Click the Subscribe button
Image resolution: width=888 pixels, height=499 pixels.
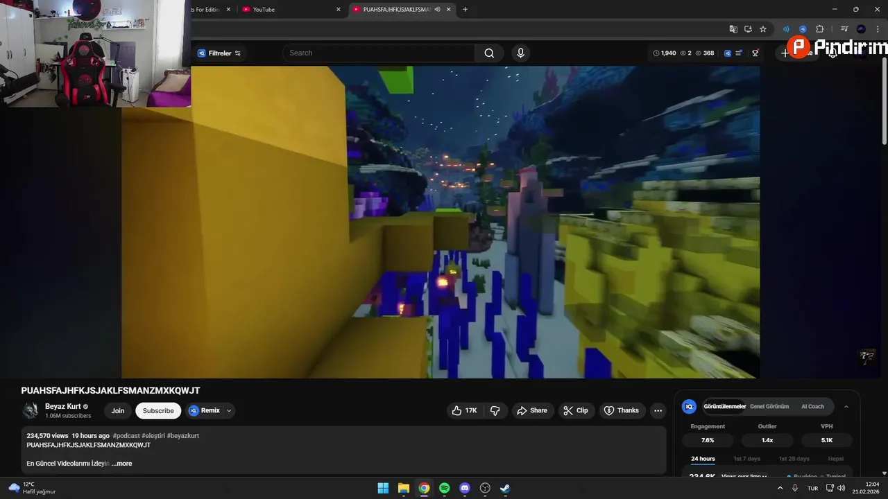tap(158, 411)
